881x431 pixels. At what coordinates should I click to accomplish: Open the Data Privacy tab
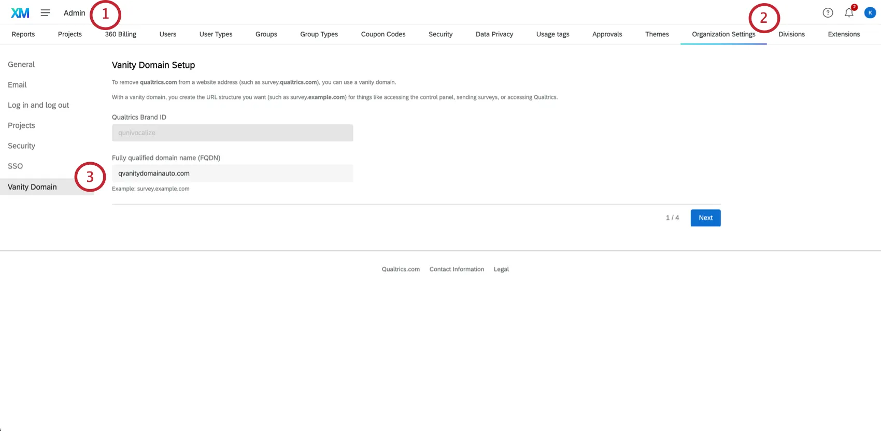[494, 34]
